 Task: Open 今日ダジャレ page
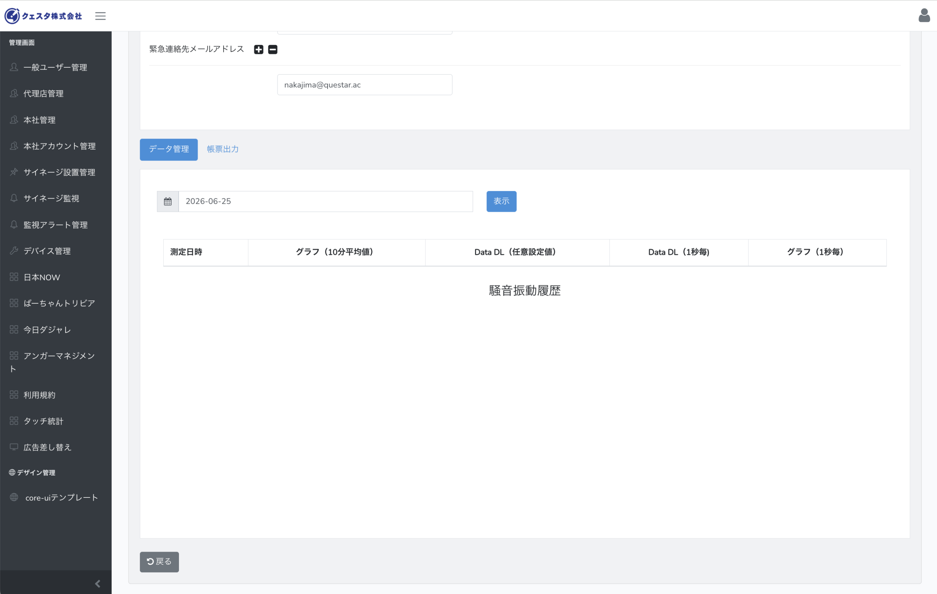tap(56, 330)
